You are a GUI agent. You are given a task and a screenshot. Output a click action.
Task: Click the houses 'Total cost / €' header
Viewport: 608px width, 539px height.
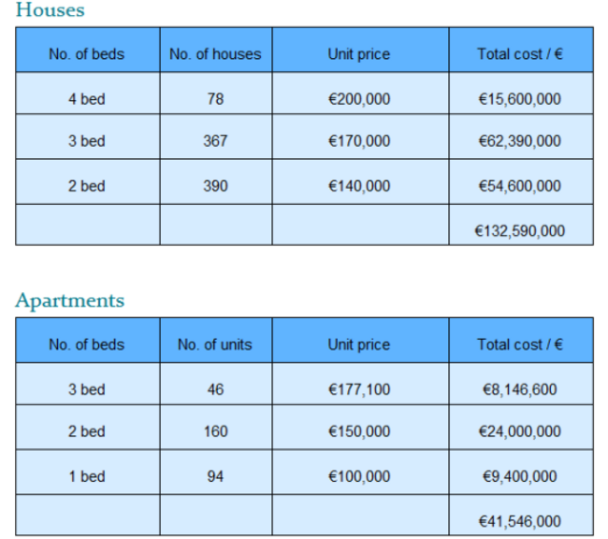tap(521, 50)
